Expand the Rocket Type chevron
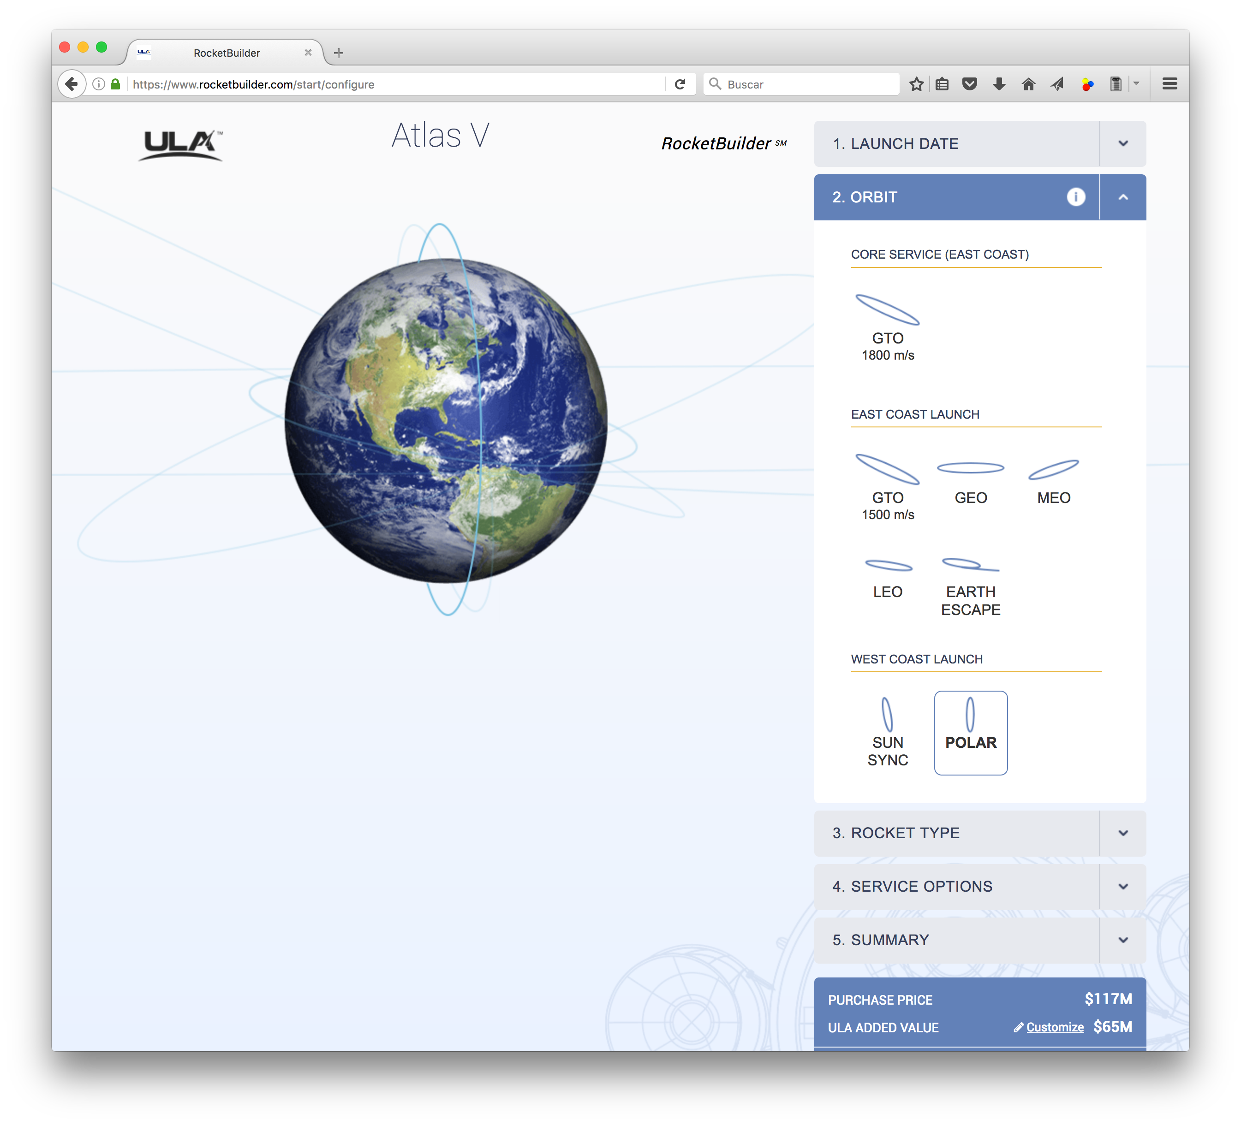The height and width of the screenshot is (1125, 1241). pos(1123,833)
